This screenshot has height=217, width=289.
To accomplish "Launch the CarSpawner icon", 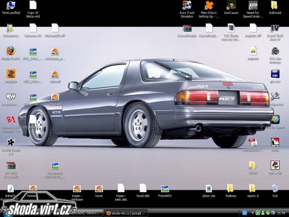I will tap(275, 97).
